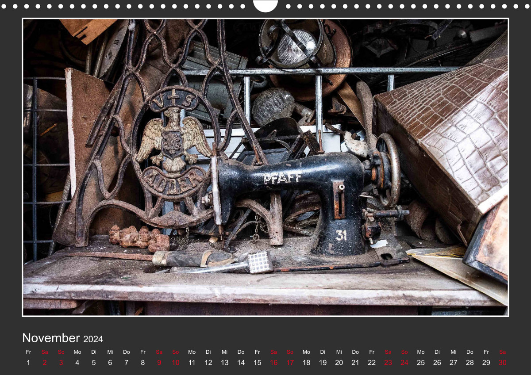Viewport: 531px width, 375px height.
Task: Click the "So" label above date 24
Action: 404,352
